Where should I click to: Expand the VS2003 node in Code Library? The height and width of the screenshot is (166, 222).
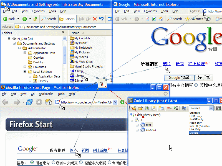pos(137,130)
